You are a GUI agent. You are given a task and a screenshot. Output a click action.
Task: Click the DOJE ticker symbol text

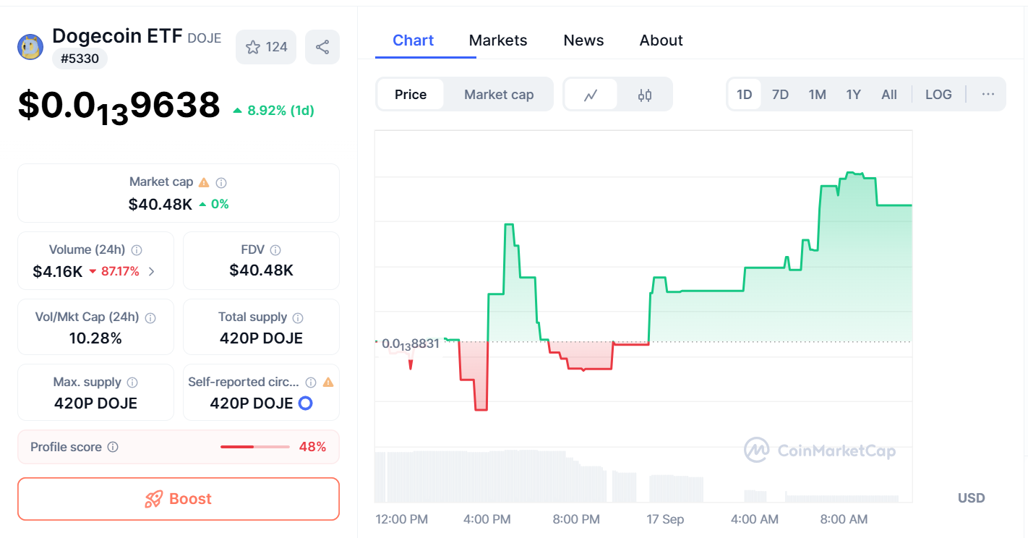205,38
